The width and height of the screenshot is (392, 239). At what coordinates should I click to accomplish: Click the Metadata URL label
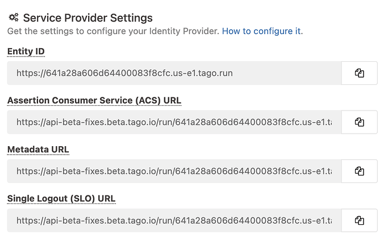38,150
